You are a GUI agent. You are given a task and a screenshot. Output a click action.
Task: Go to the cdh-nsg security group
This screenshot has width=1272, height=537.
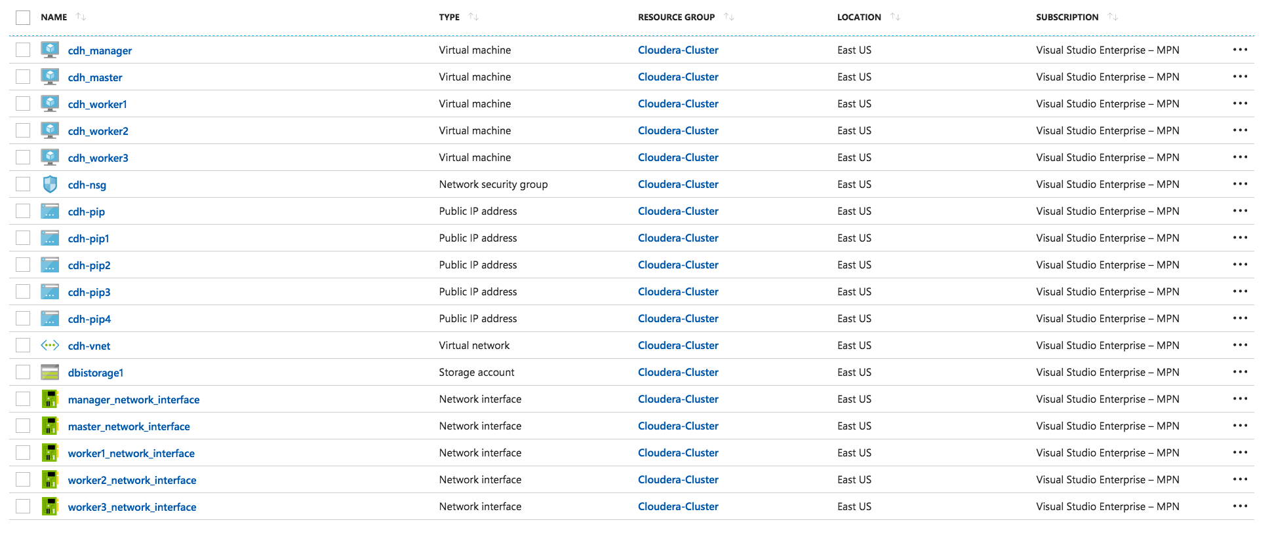pyautogui.click(x=87, y=185)
